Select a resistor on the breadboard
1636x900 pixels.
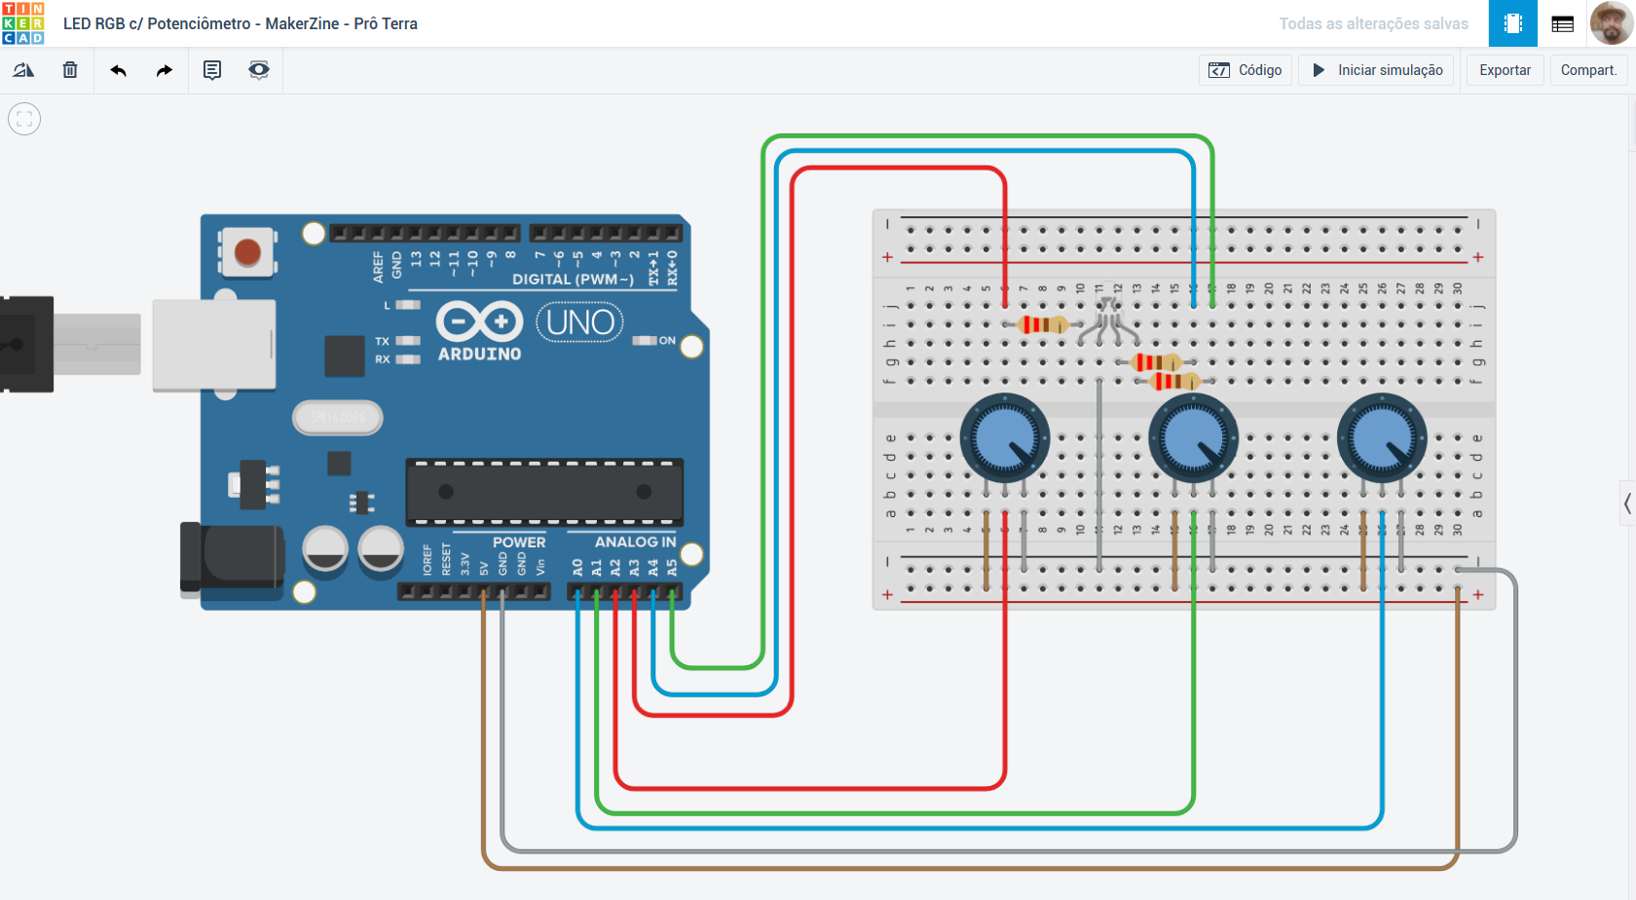pyautogui.click(x=1044, y=323)
